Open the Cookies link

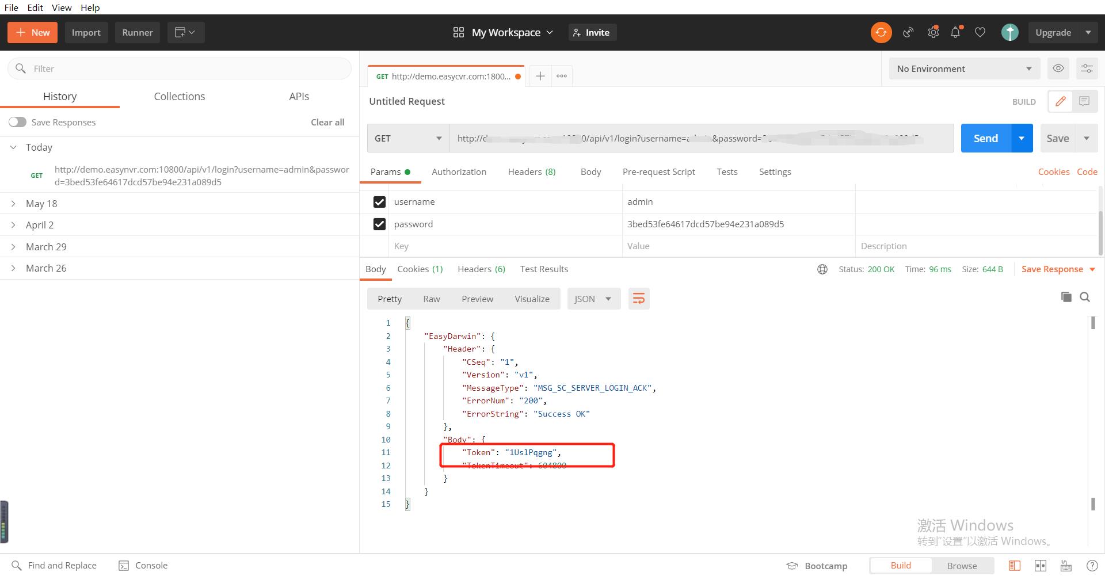pyautogui.click(x=1054, y=171)
